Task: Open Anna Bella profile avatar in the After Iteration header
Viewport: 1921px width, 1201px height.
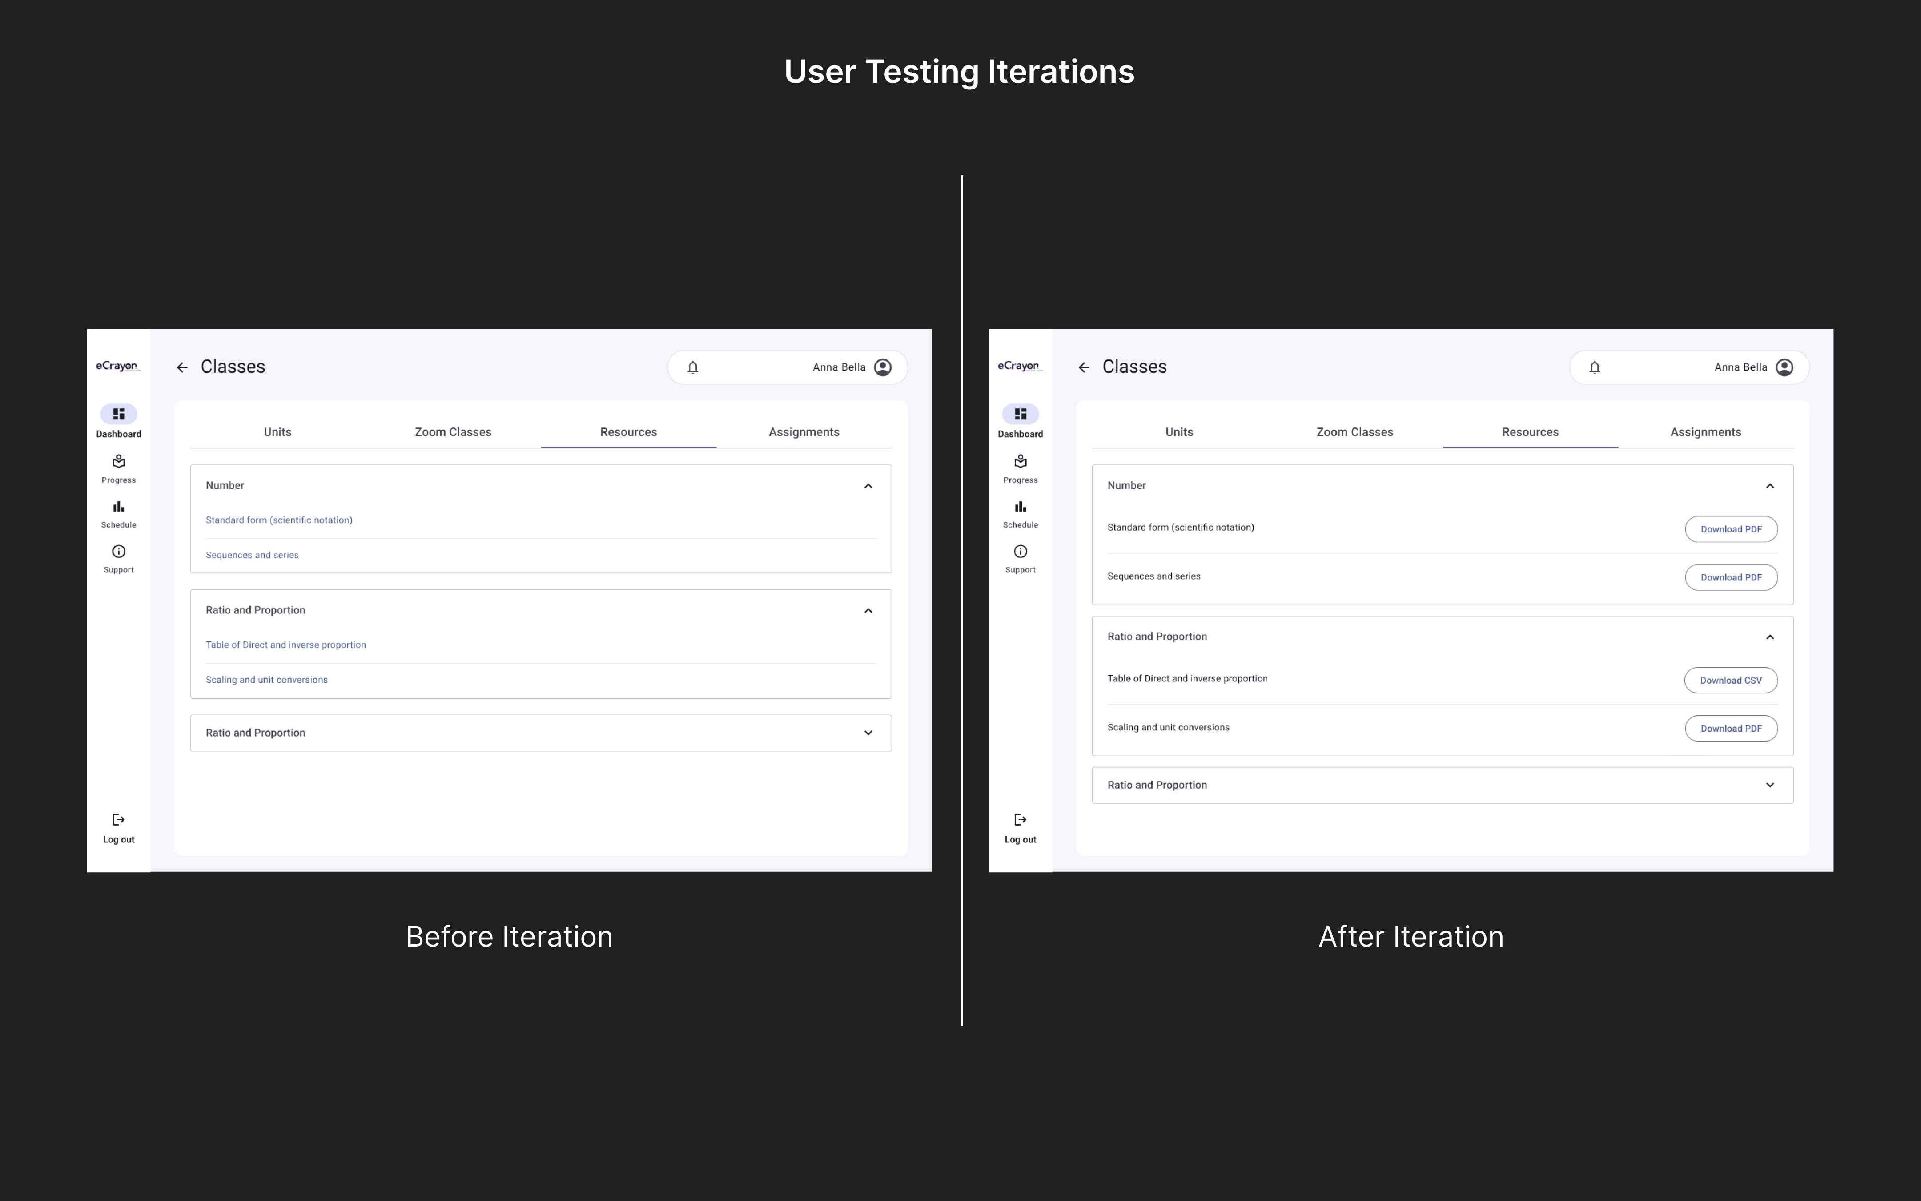Action: click(x=1784, y=367)
